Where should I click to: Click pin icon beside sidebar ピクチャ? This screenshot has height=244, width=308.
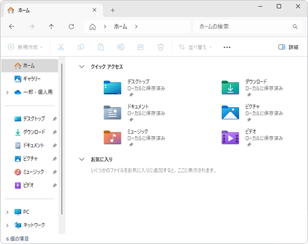(54, 159)
